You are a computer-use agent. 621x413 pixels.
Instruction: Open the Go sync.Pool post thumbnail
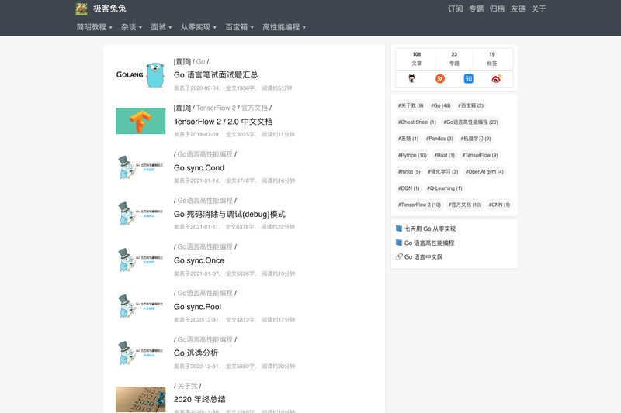[x=141, y=306]
